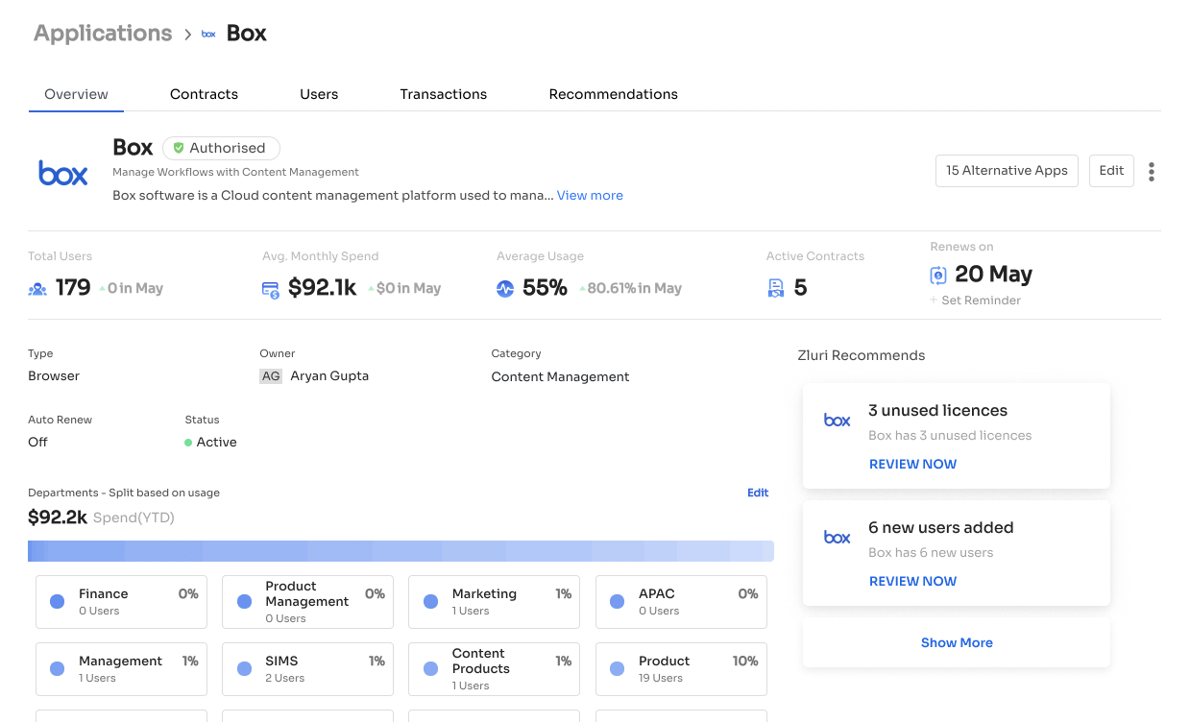Screen dimensions: 1190x722
Task: Open the three-dot more options menu
Action: coord(1151,172)
